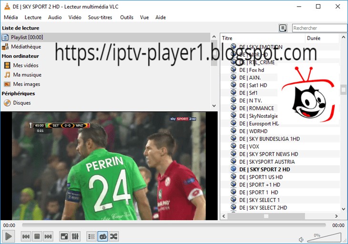Click horizontal scrollbar right arrow

tap(337, 216)
